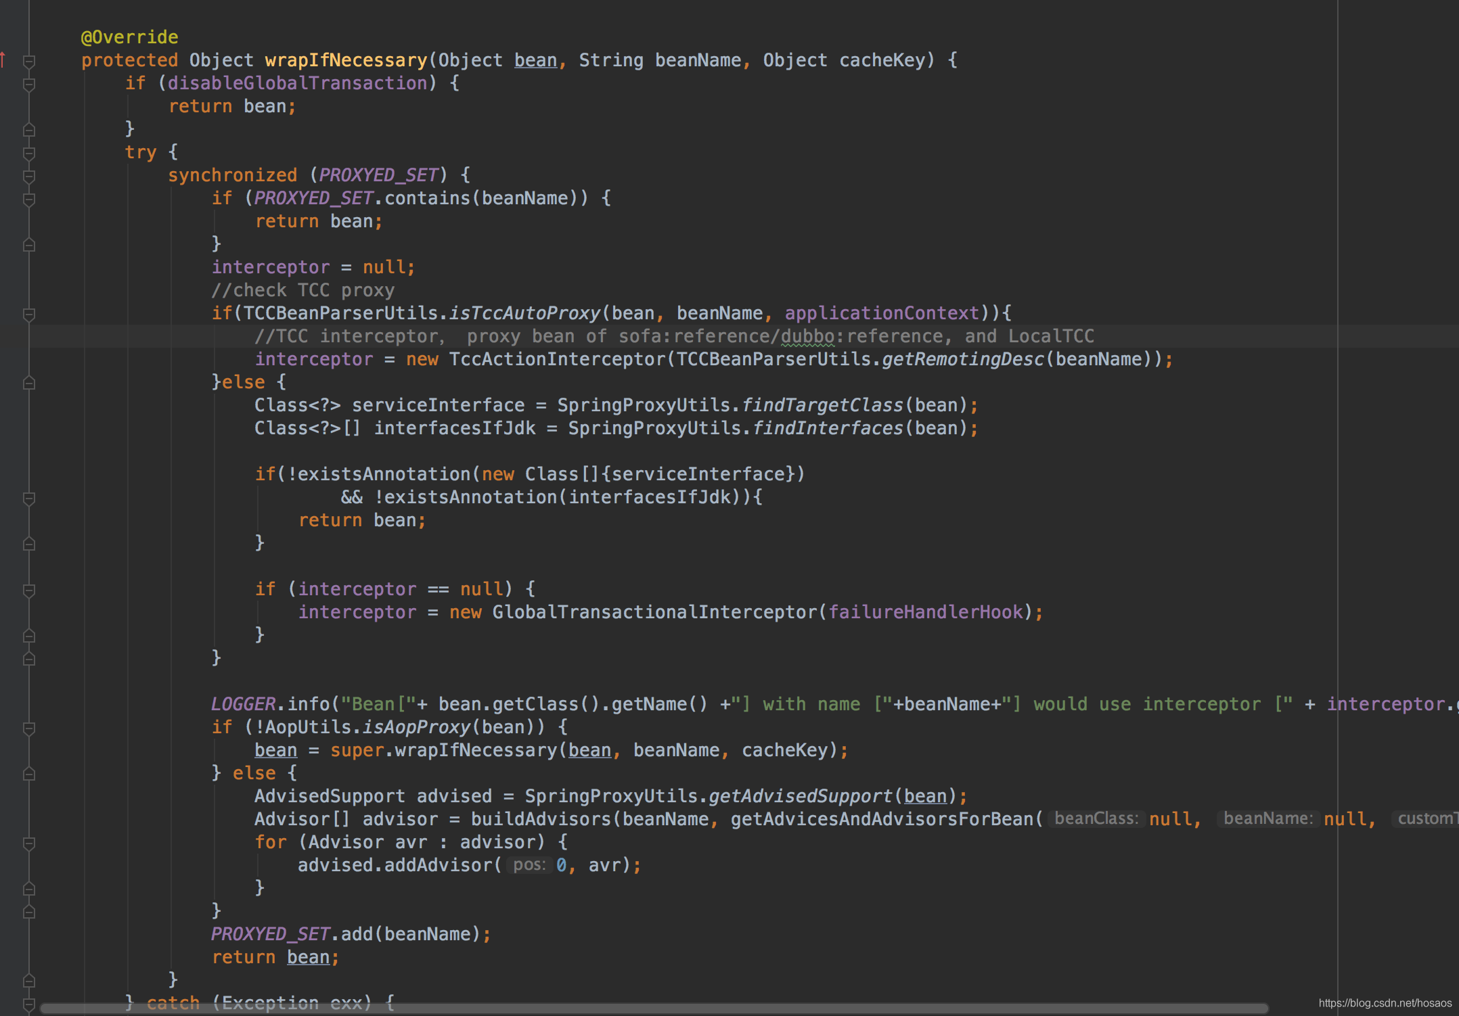
Task: Collapse the catch (Exception exx) block marker
Action: (29, 1004)
